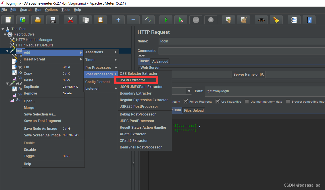Open the Pre Processors submenu

click(101, 68)
